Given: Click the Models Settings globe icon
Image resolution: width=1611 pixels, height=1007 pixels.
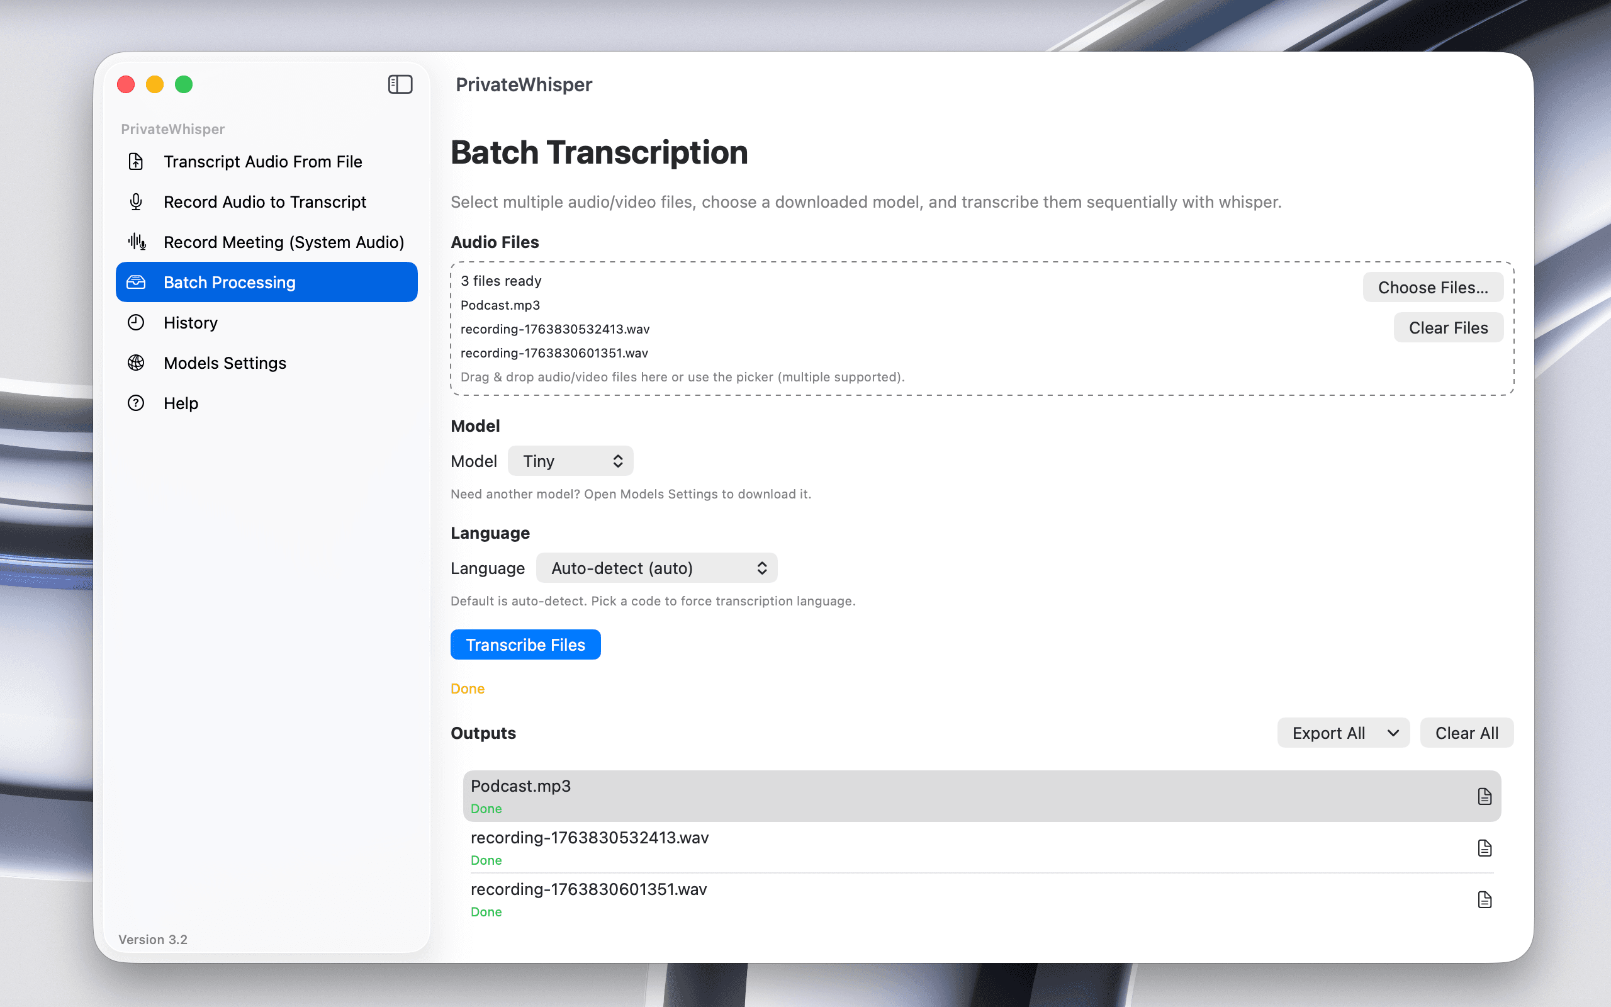Looking at the screenshot, I should tap(136, 363).
